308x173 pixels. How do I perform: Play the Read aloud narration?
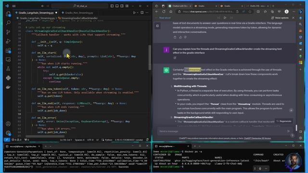point(225,18)
